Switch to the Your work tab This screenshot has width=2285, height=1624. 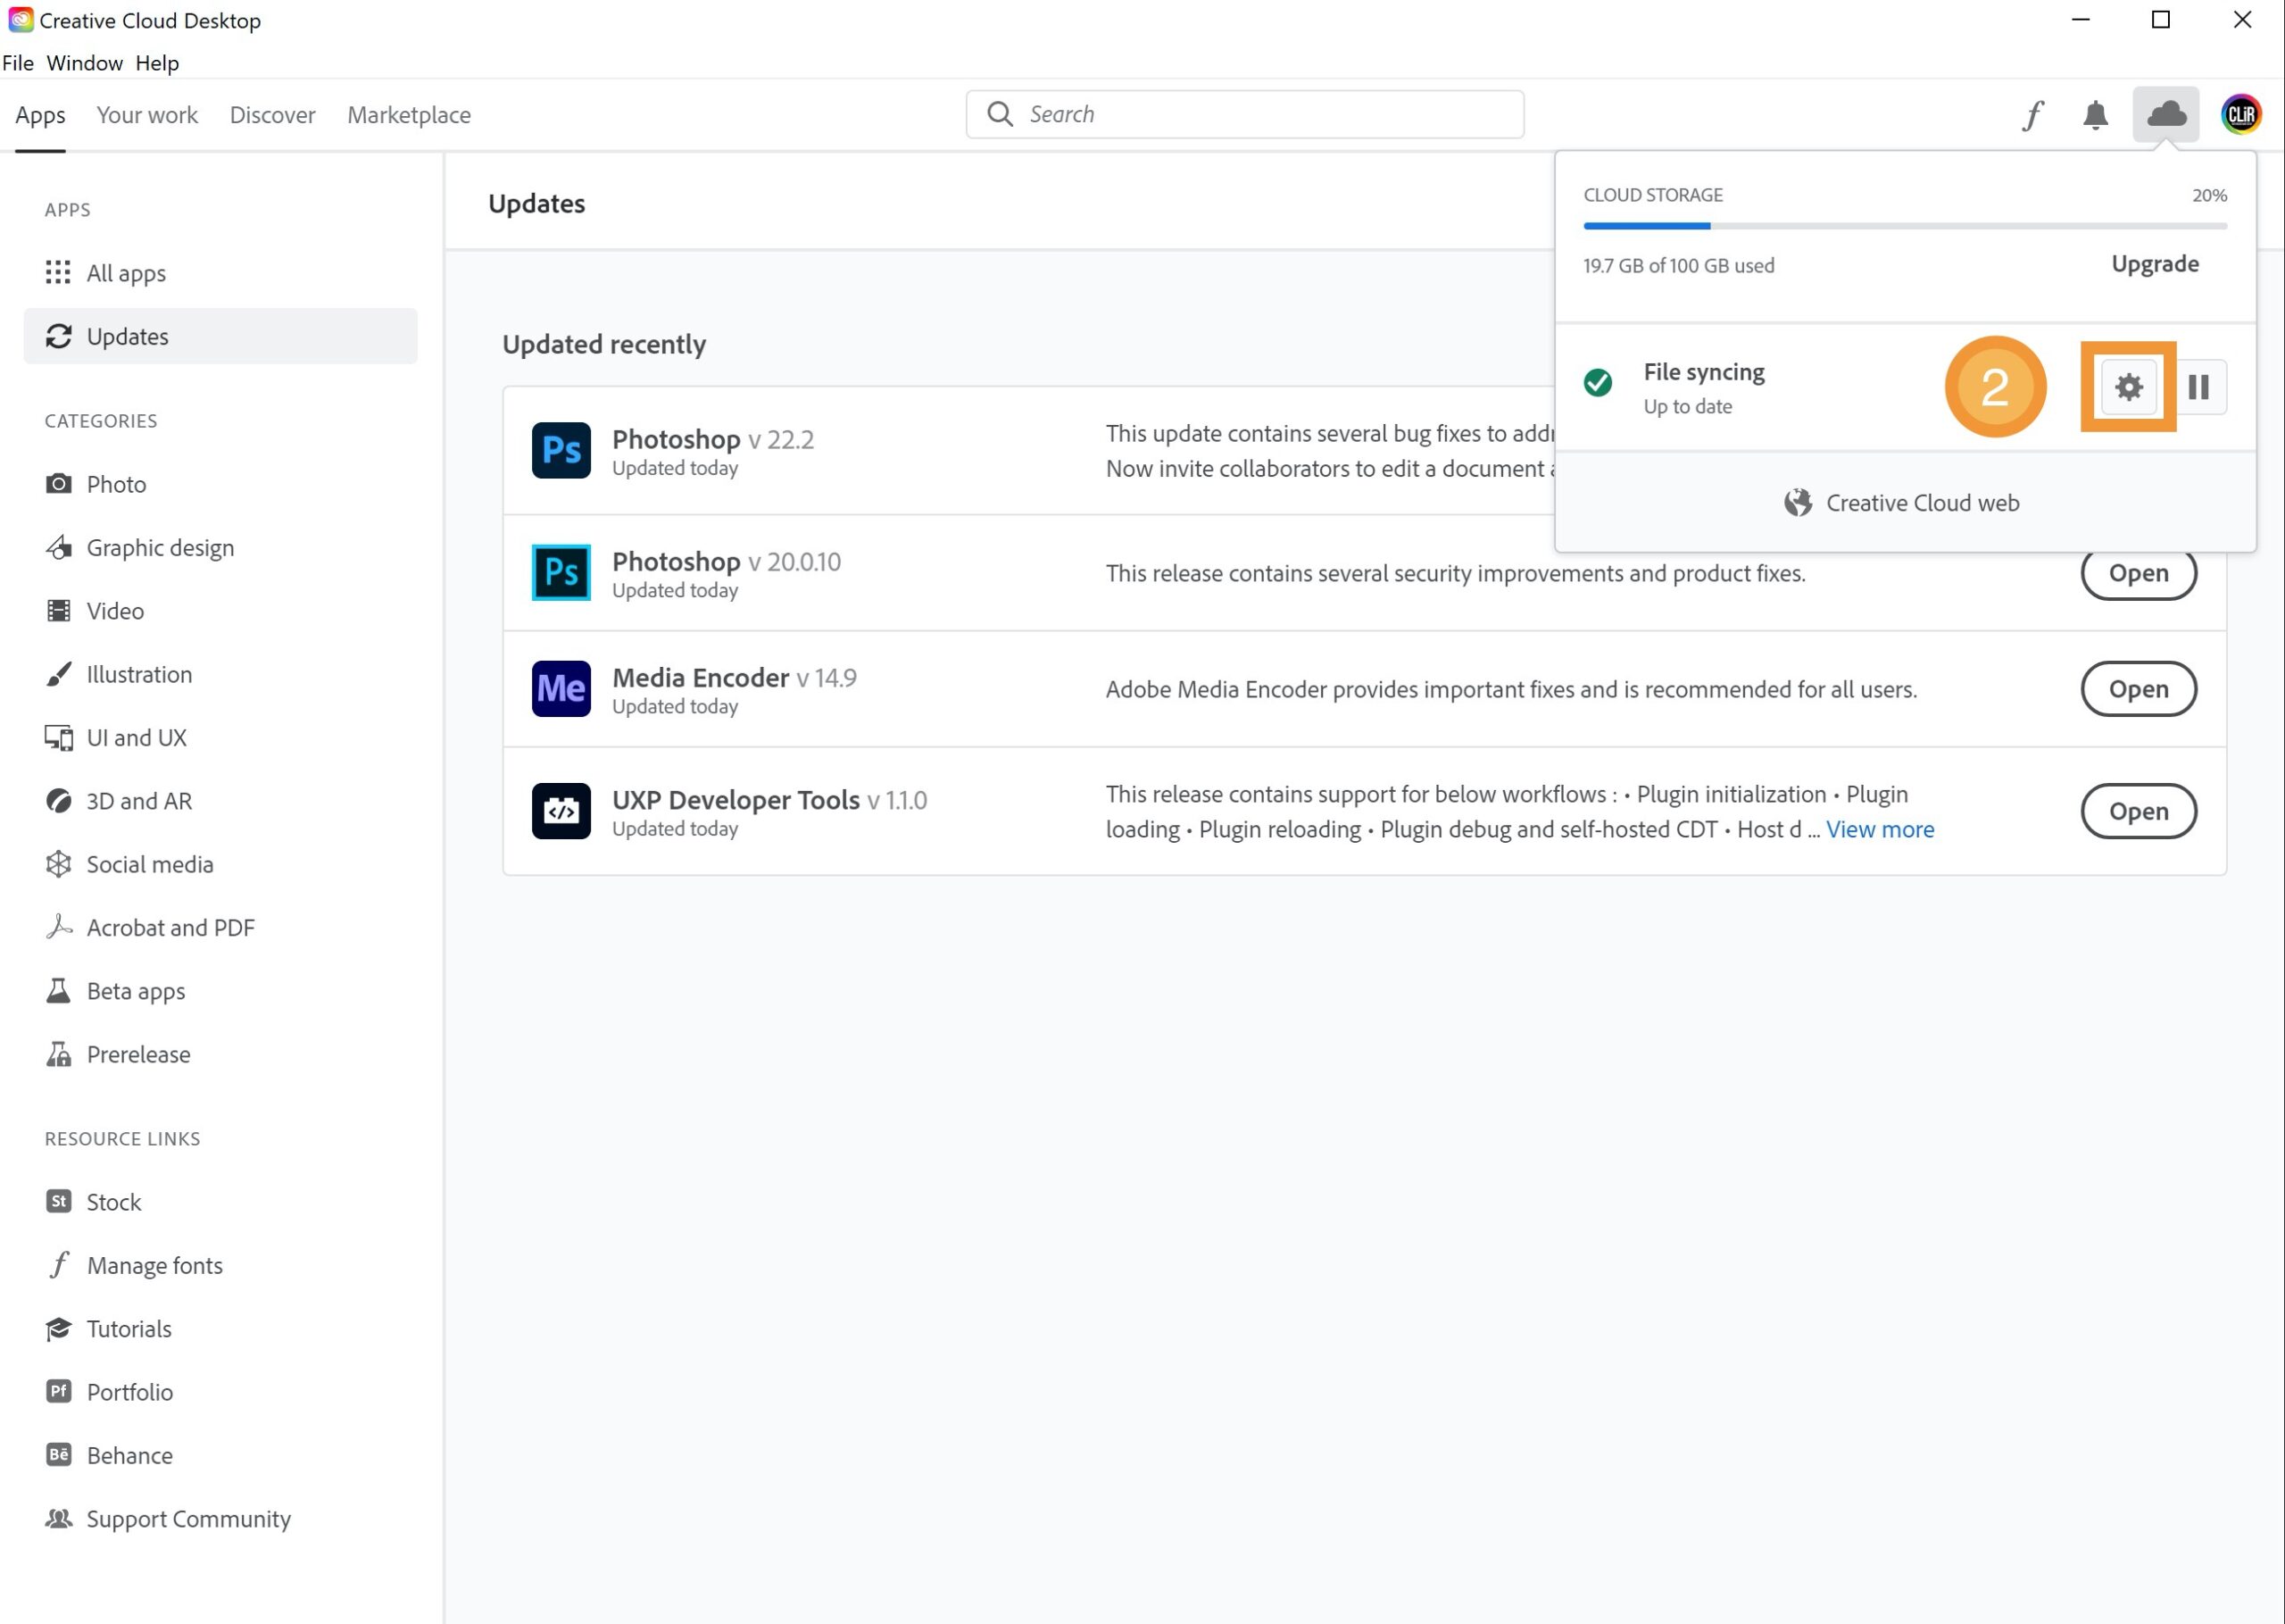click(147, 115)
